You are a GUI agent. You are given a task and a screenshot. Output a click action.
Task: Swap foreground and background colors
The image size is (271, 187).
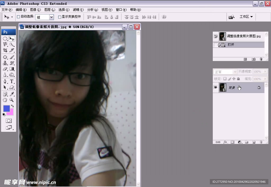[x=12, y=106]
